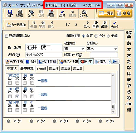Click the 前へ previous card icon
This screenshot has height=133, width=136.
(51, 25)
